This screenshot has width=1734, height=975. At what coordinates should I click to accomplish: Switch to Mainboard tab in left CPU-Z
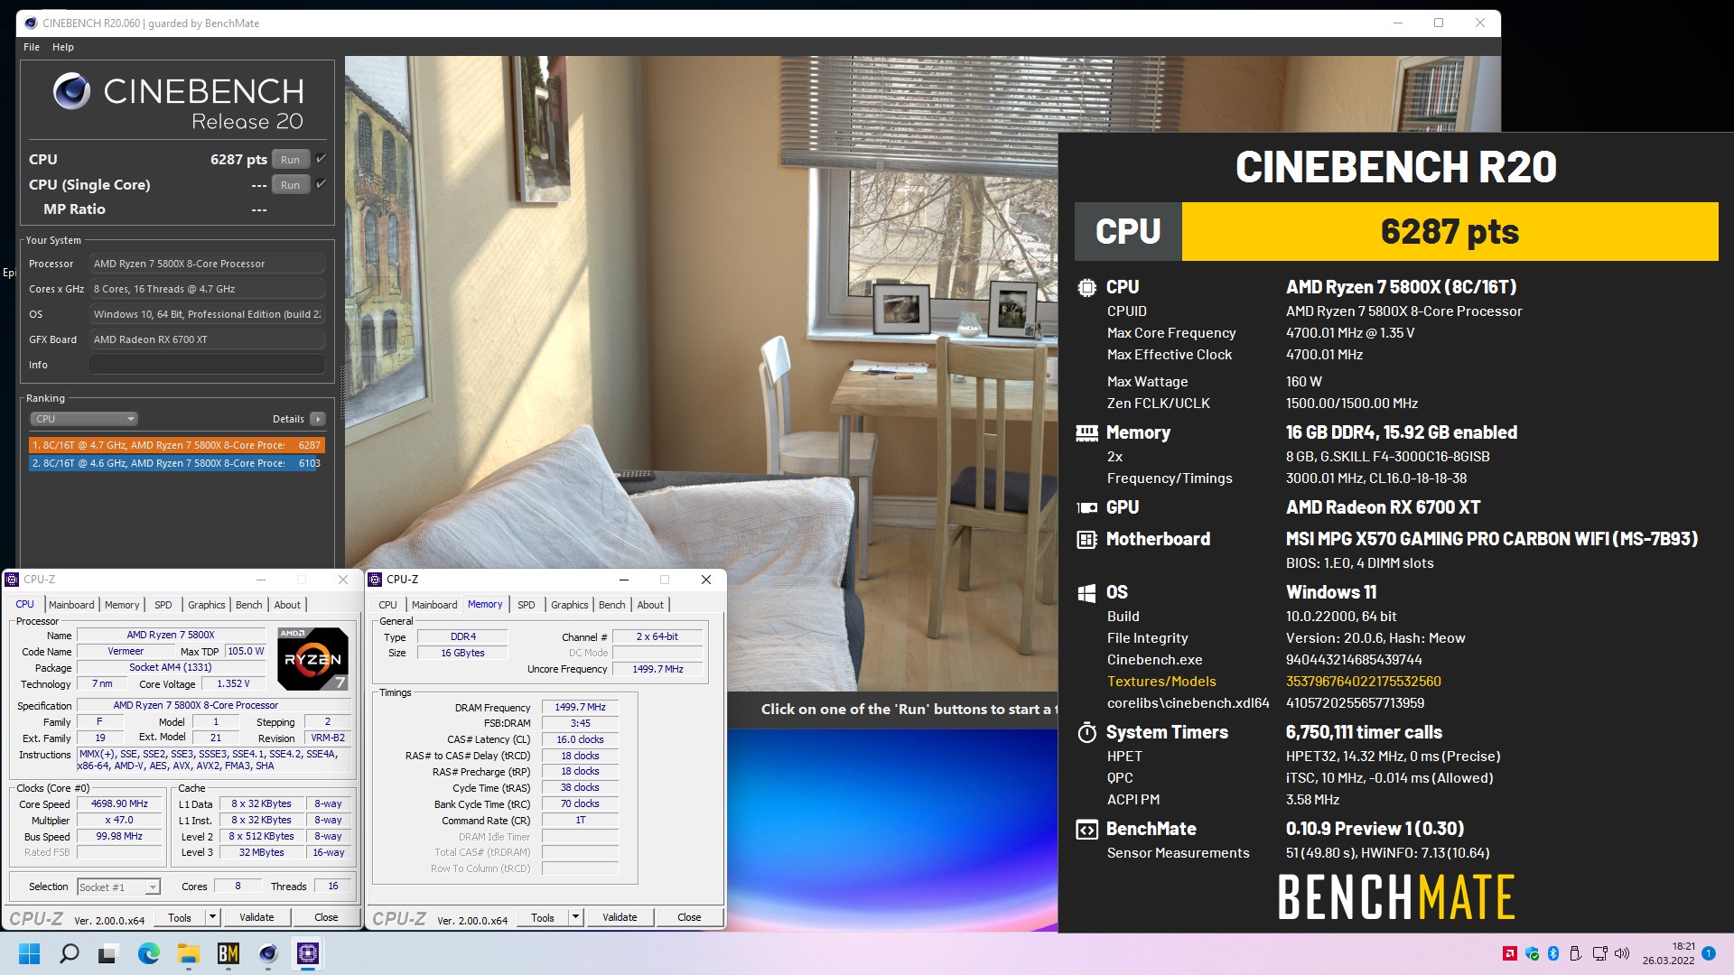[71, 605]
